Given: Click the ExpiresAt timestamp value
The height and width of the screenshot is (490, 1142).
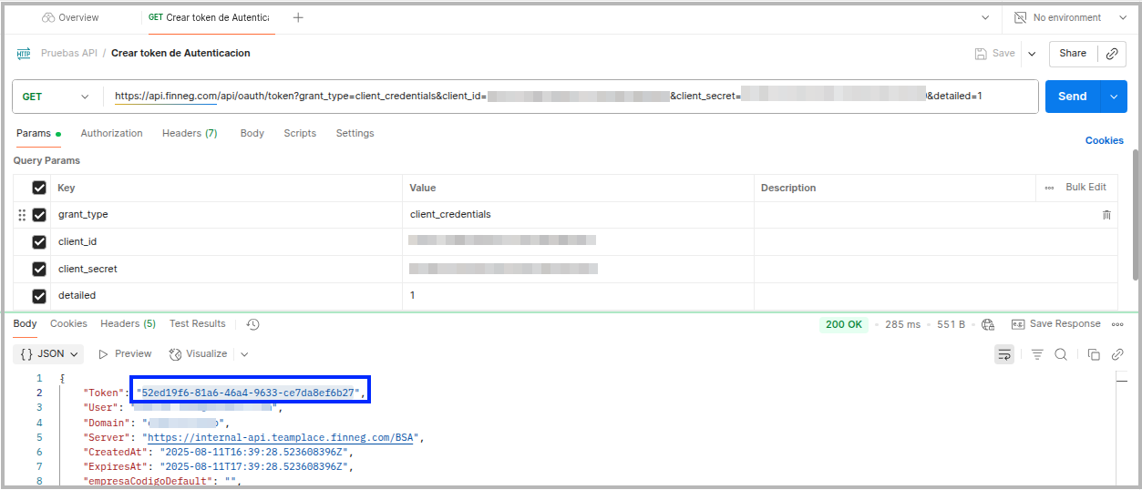Looking at the screenshot, I should tap(256, 466).
